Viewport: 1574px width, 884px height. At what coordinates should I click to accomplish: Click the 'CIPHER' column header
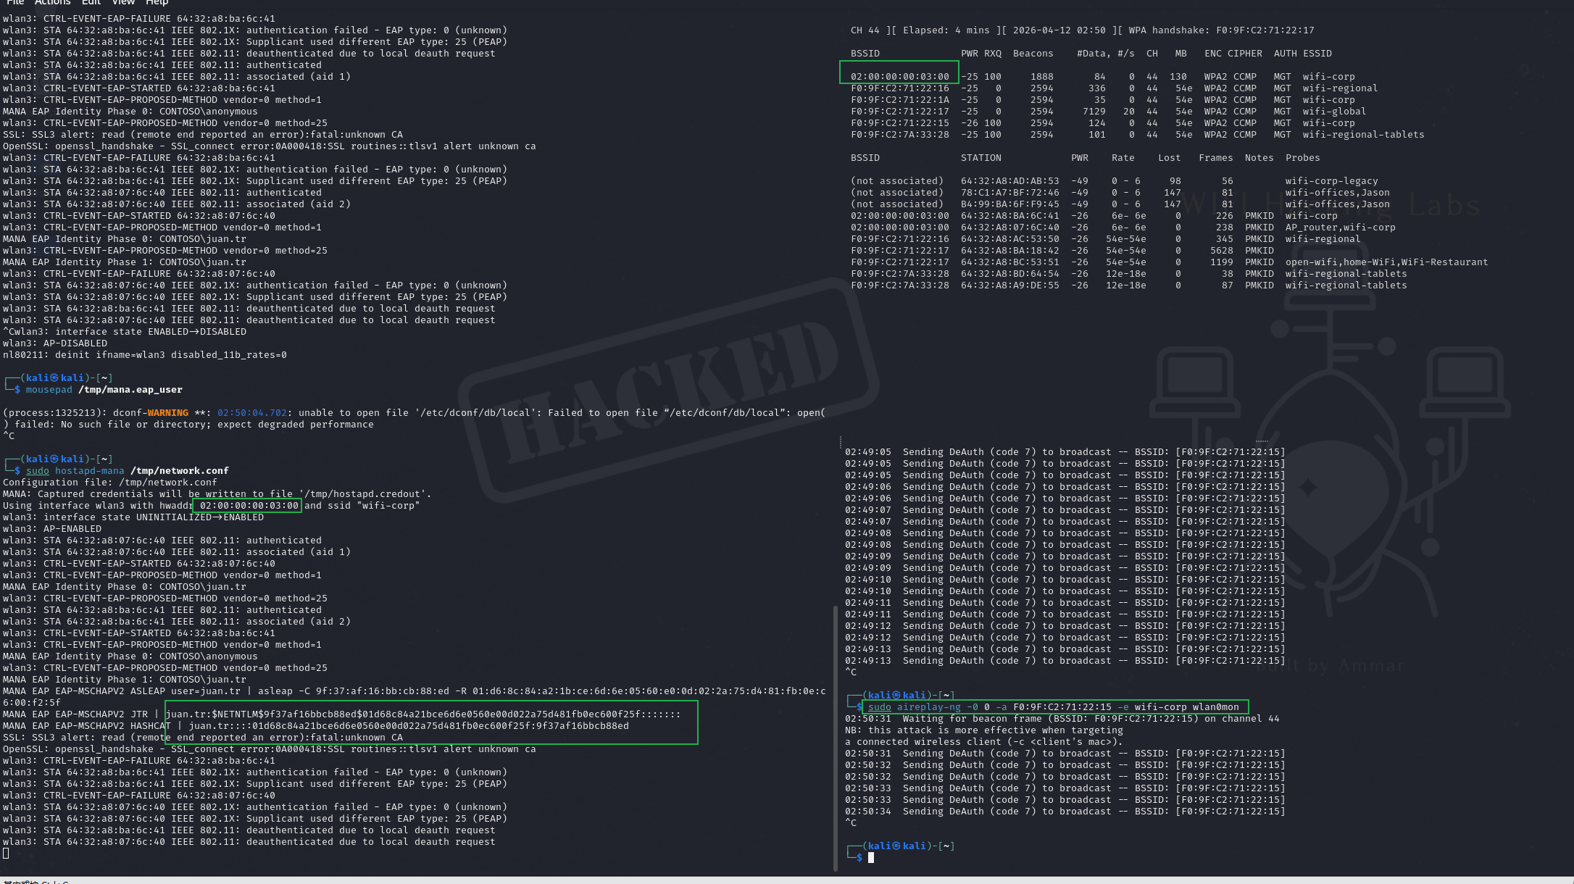point(1244,54)
